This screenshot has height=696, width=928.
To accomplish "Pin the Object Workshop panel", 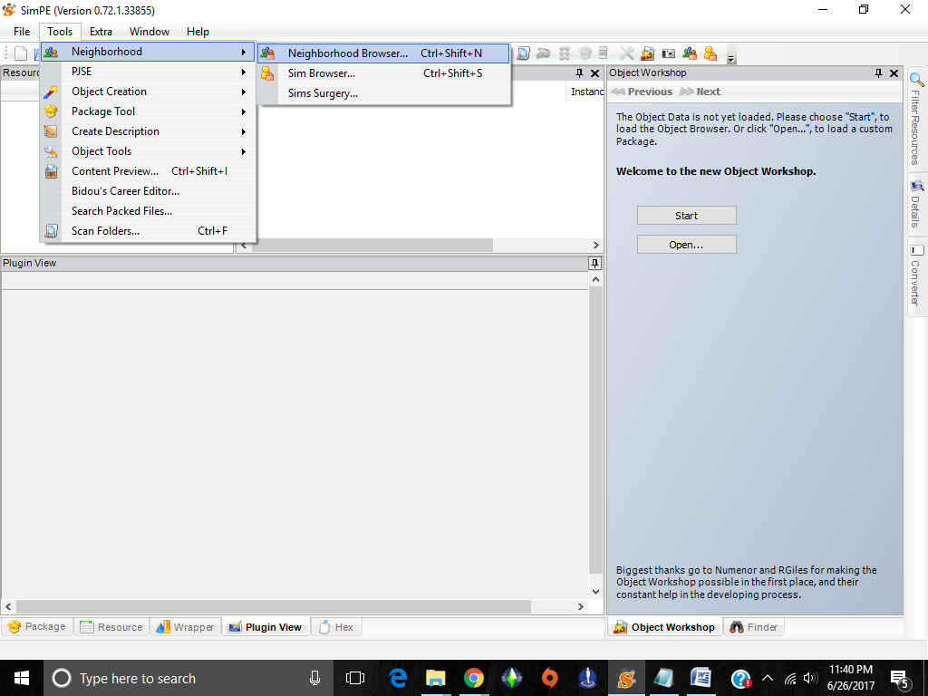I will [878, 73].
